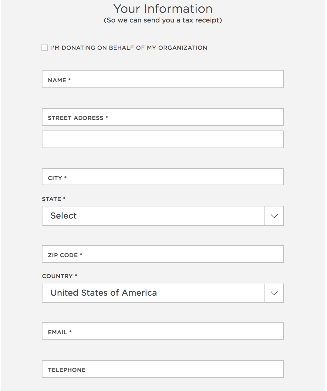The height and width of the screenshot is (391, 327).
Task: Click into the Street Address field
Action: point(163,117)
